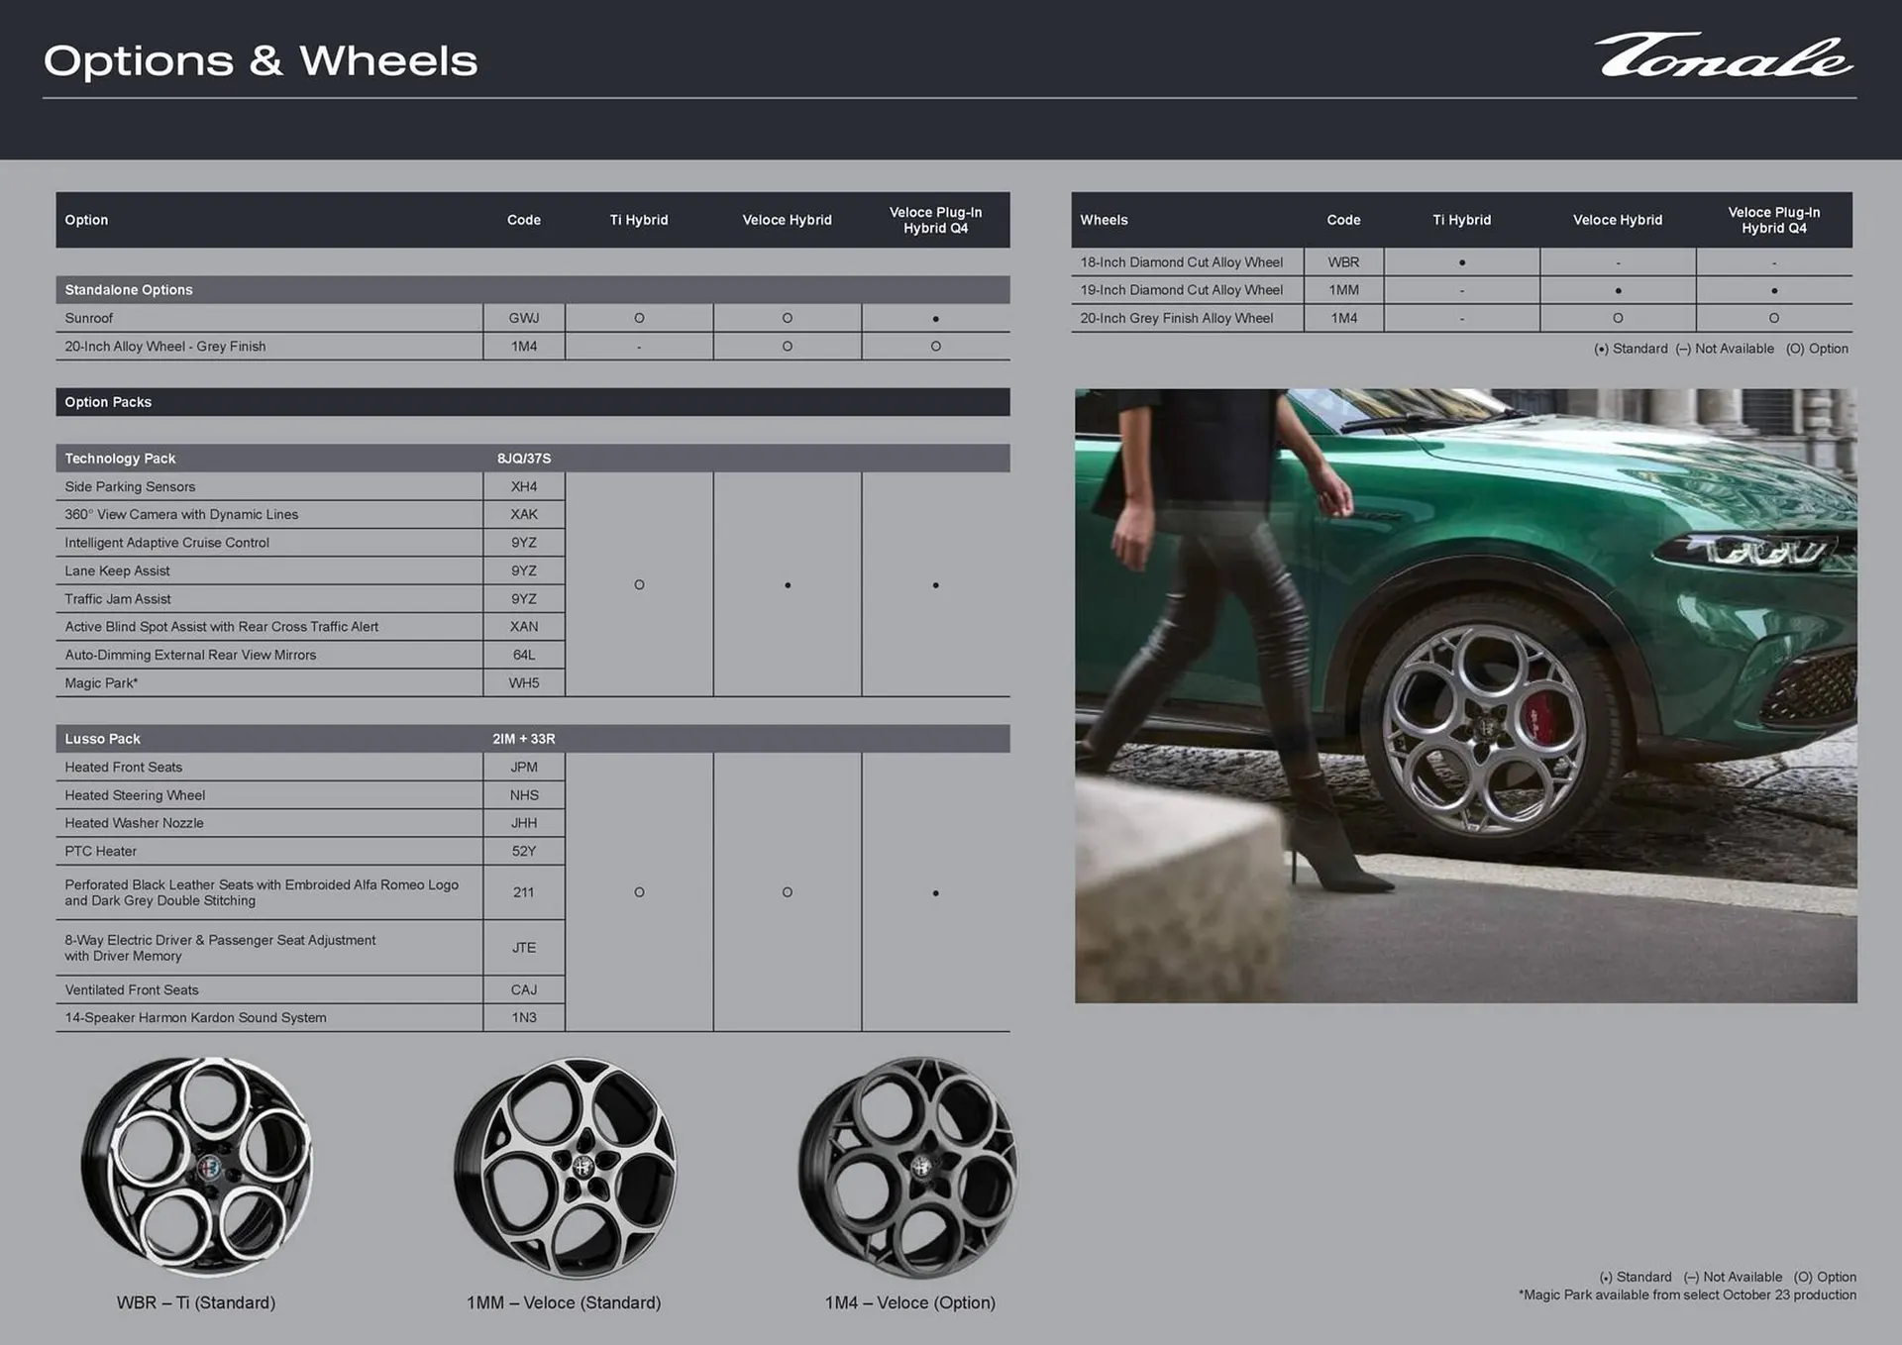Toggle 20-Inch Alloy Wheel for Veloce Hybrid
This screenshot has height=1345, width=1902.
tap(788, 346)
